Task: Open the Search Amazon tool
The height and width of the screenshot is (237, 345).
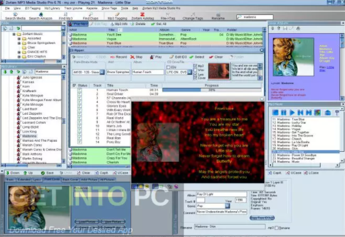Action: (x=41, y=16)
